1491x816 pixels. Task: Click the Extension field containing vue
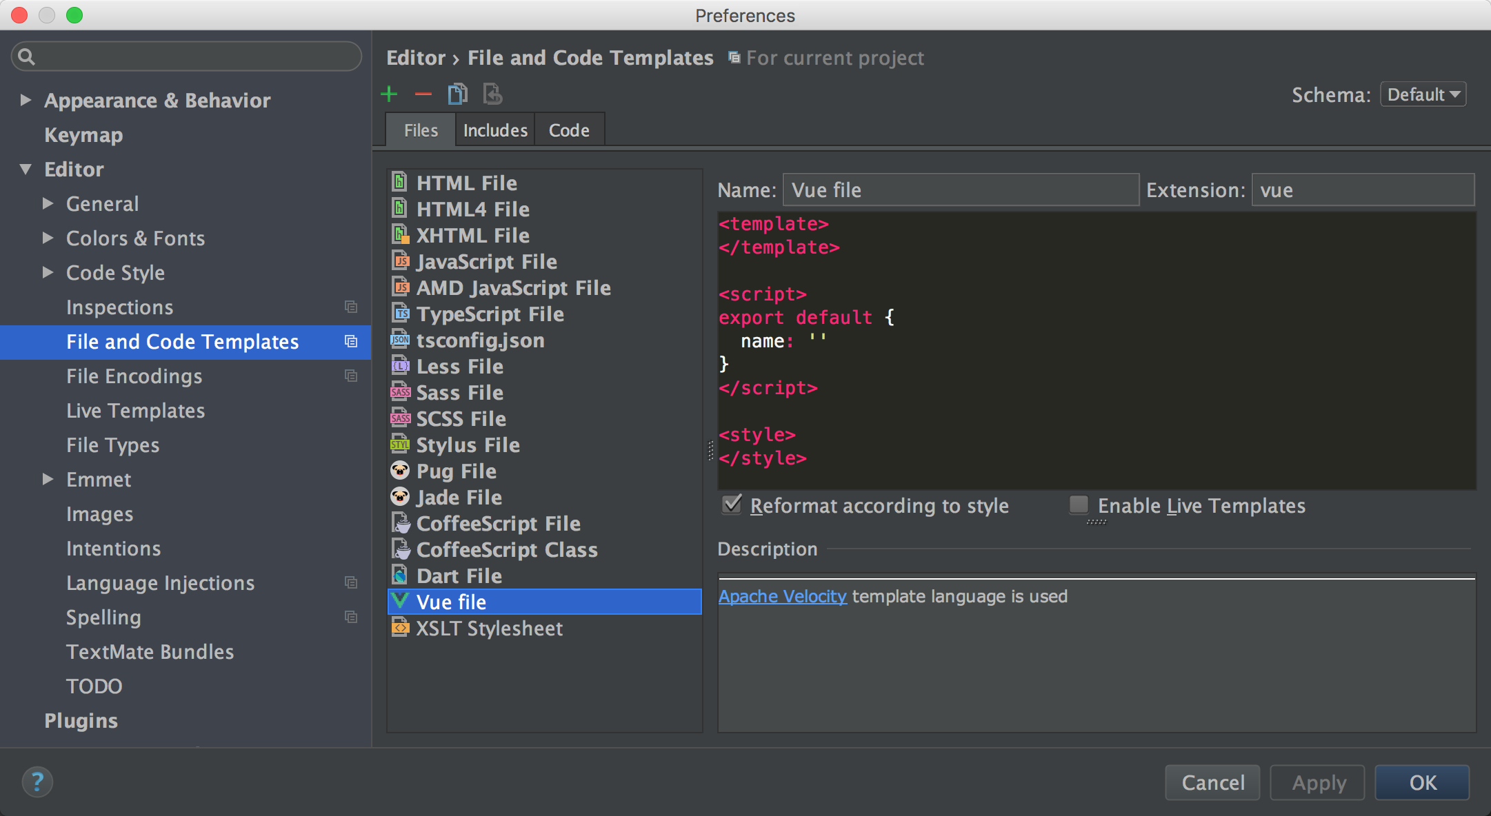coord(1363,190)
